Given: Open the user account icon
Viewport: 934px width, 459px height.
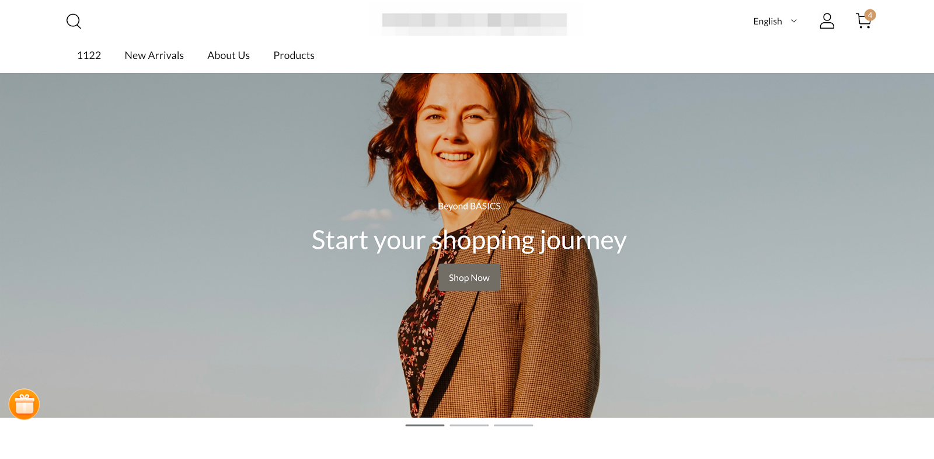Looking at the screenshot, I should pyautogui.click(x=827, y=21).
